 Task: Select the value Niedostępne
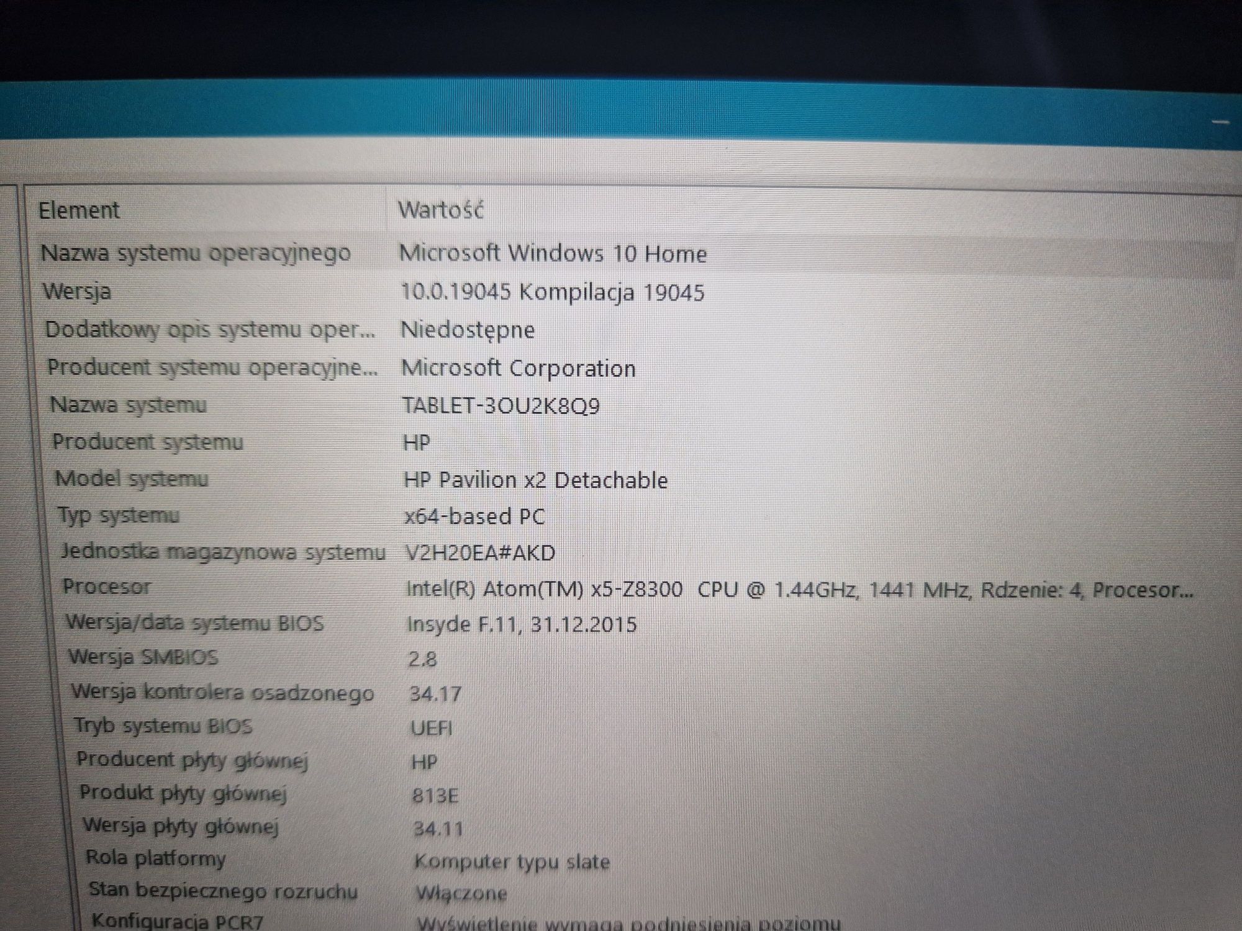[x=468, y=330]
